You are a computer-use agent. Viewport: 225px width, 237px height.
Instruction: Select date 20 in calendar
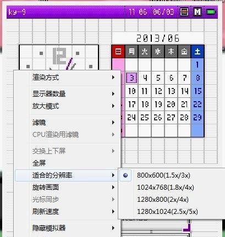(x=171, y=104)
